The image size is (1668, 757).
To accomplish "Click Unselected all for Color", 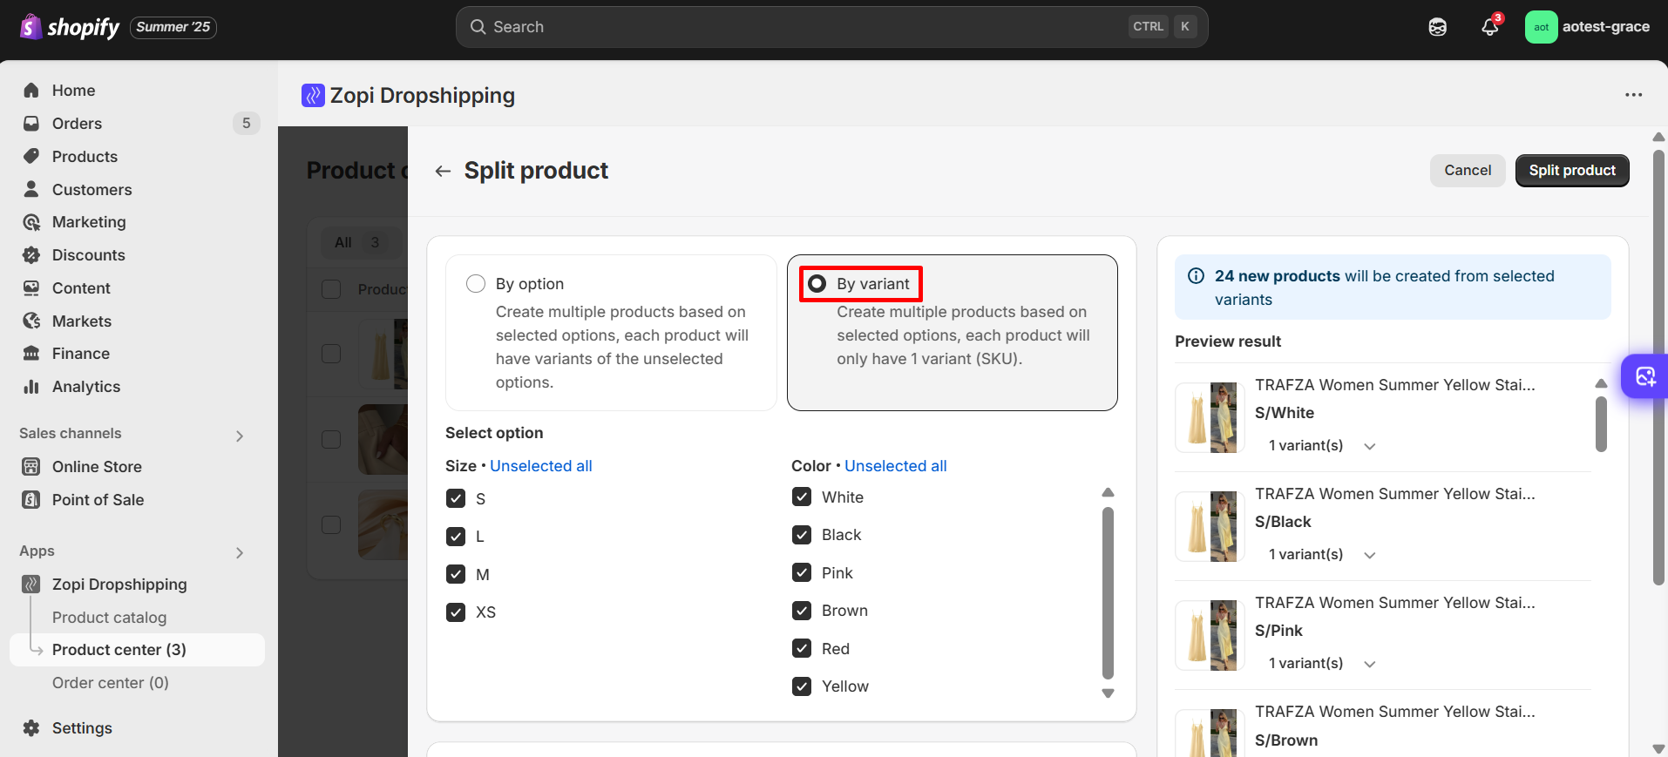I will [x=896, y=466].
